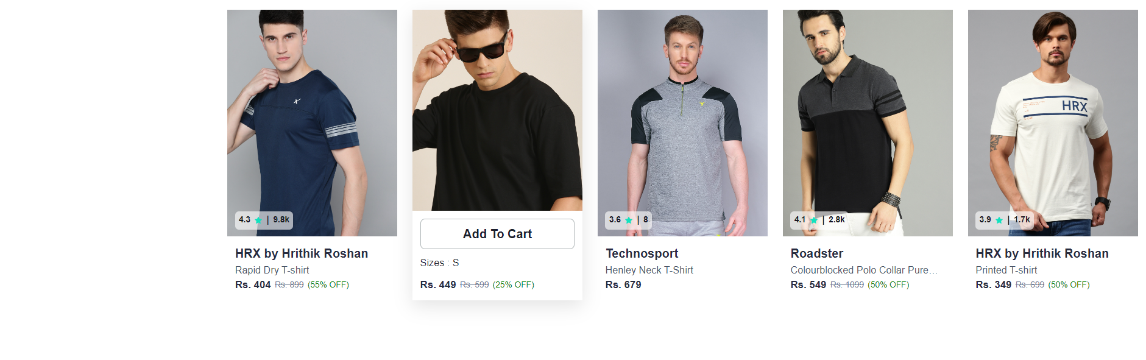Open the first "HRX by Hrithik Roshan" product link
This screenshot has height=360, width=1146.
click(301, 253)
